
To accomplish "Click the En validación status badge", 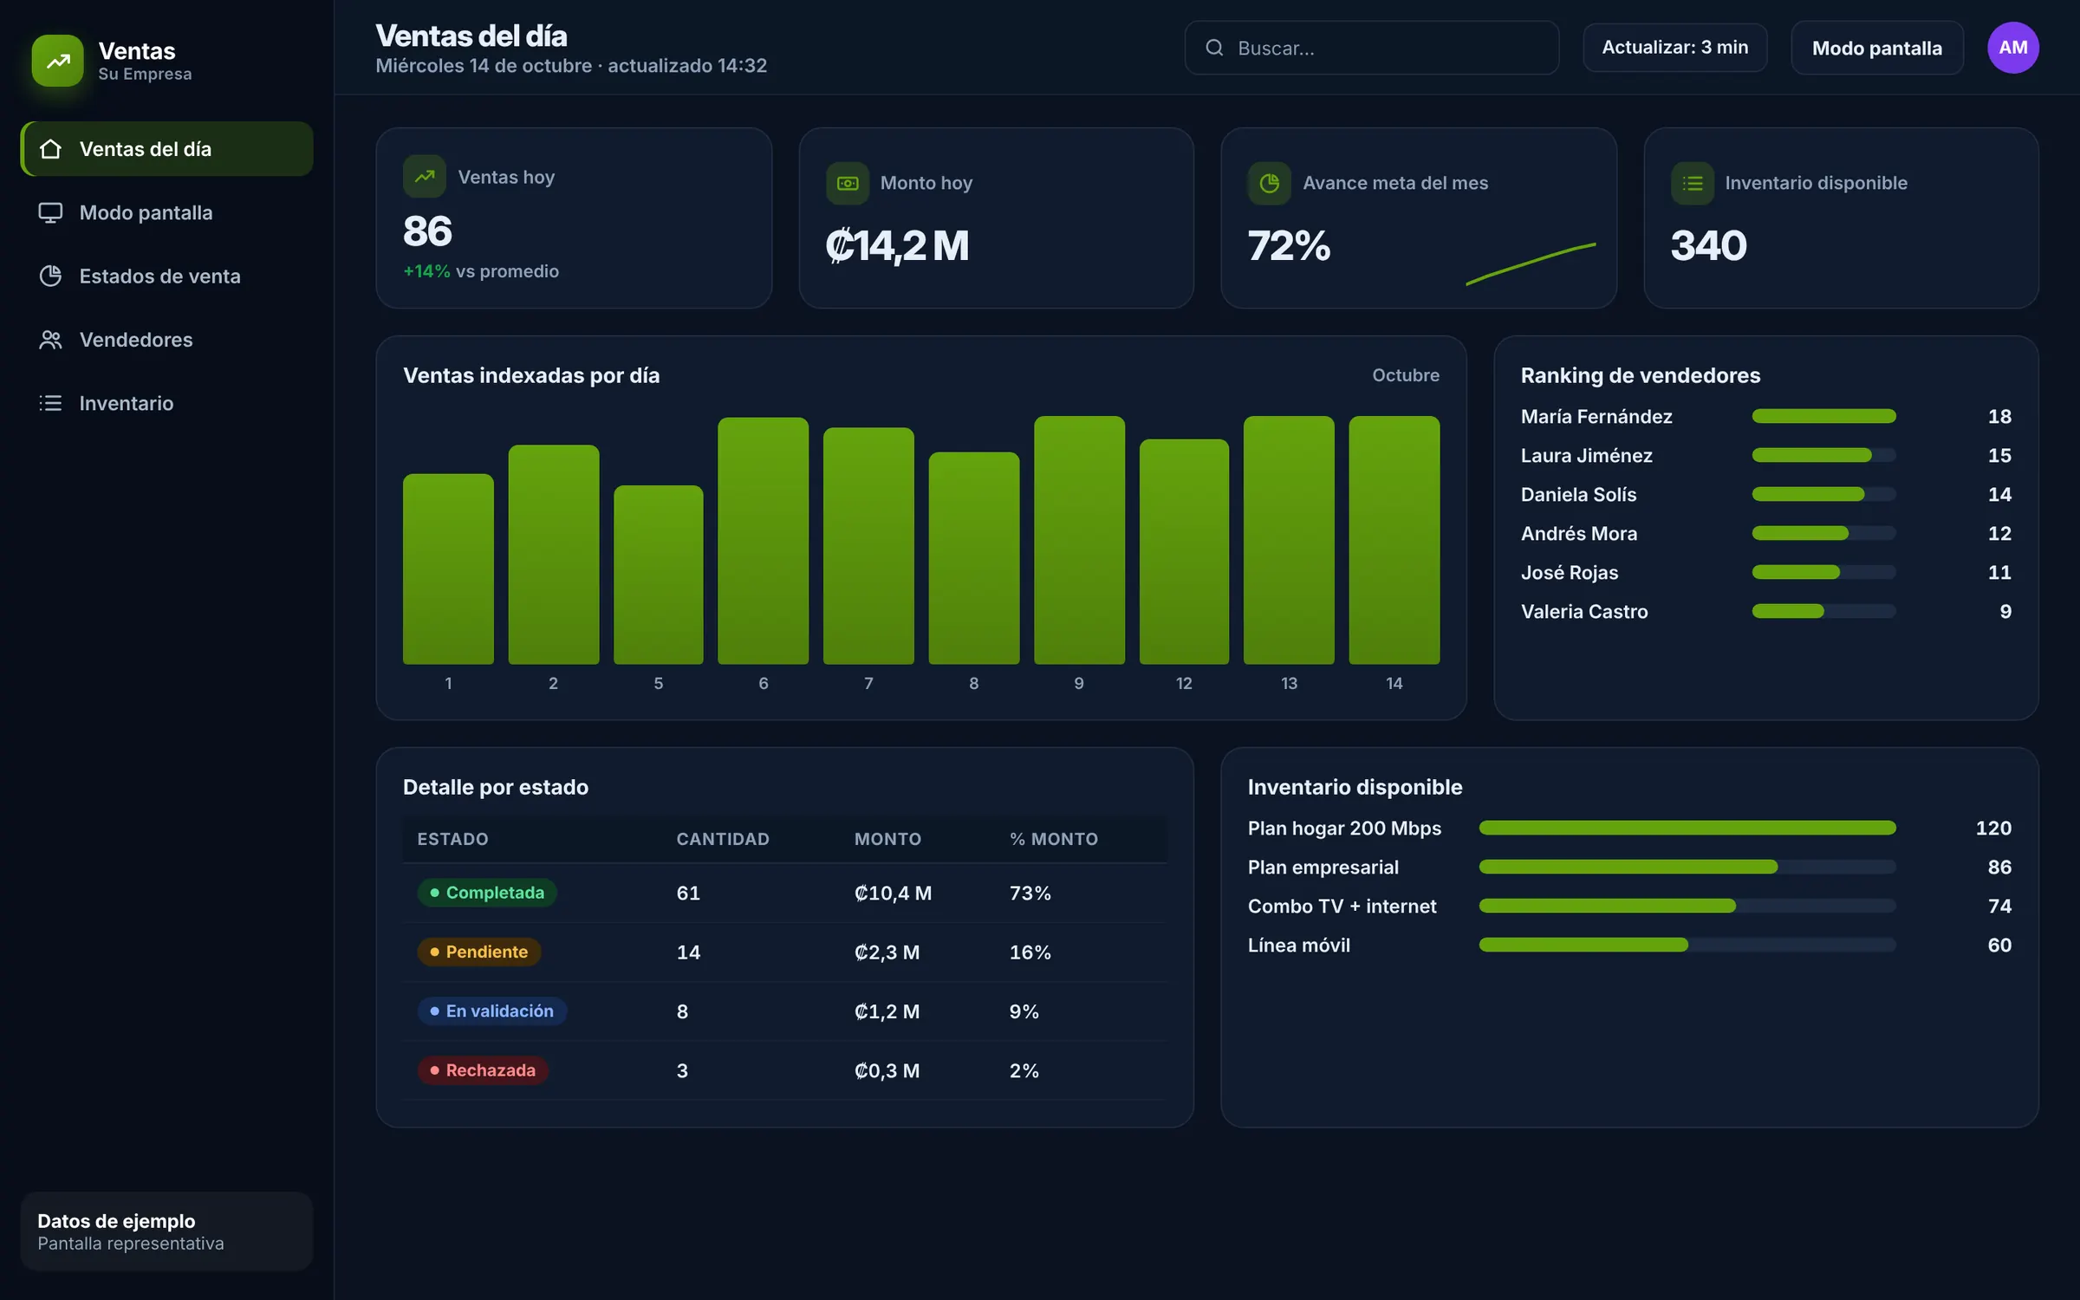I will pos(492,1011).
